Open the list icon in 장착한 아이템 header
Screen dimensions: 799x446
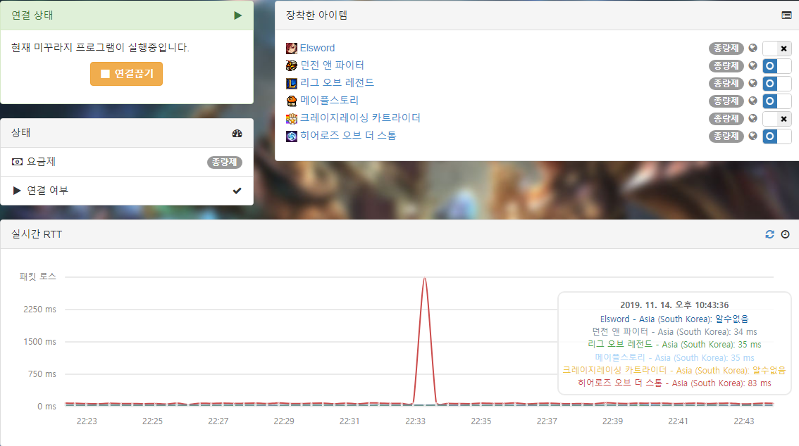tap(786, 15)
